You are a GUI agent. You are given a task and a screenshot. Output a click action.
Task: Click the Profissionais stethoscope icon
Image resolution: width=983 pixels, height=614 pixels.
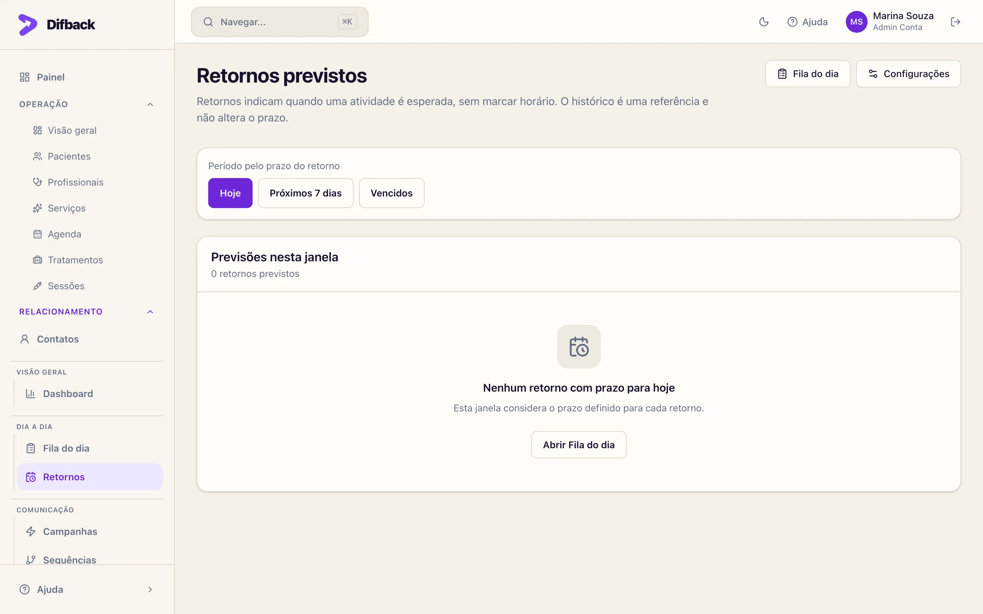[x=37, y=182]
